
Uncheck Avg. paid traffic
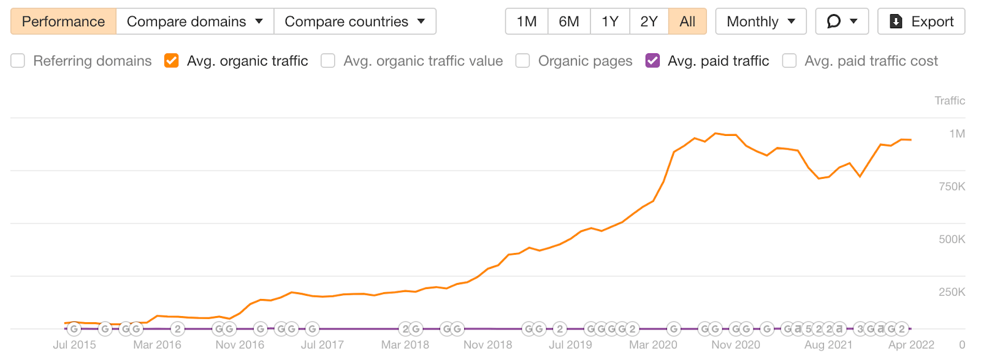(x=653, y=61)
